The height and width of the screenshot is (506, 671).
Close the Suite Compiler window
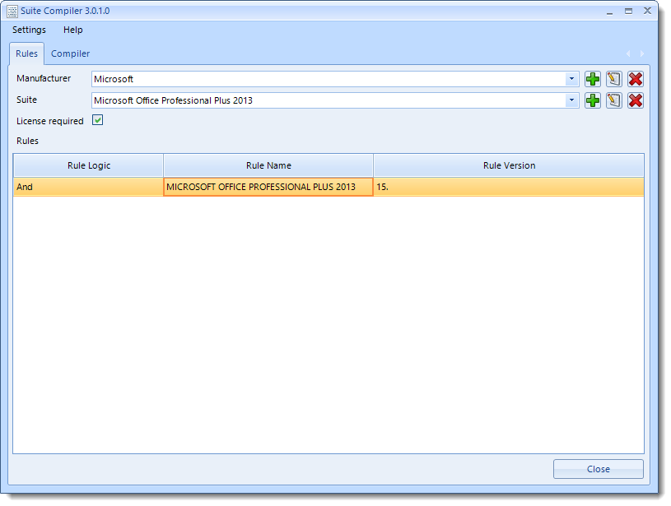647,12
